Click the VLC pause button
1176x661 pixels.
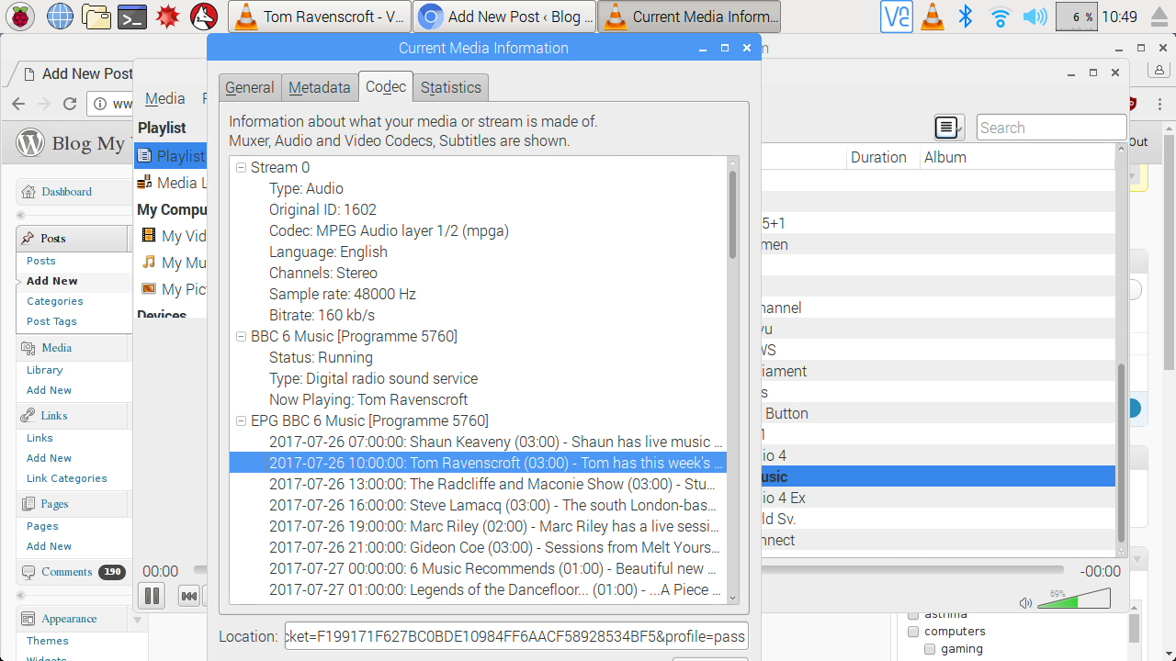click(x=152, y=596)
